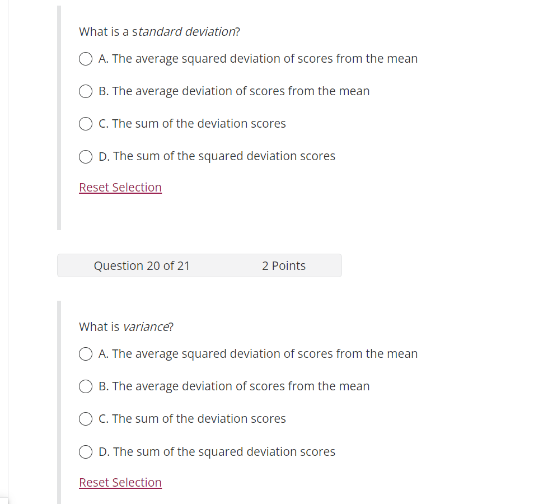Screen dimensions: 543x504
Task: Select answer B for the variance question
Action: tap(85, 386)
